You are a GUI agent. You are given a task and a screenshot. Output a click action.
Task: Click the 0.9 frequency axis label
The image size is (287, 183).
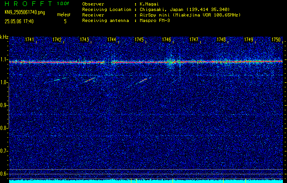coord(4,105)
